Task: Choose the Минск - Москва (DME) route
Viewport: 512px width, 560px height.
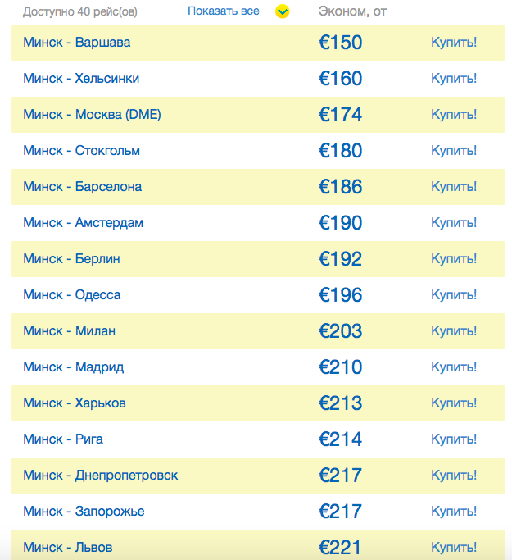Action: pyautogui.click(x=92, y=115)
